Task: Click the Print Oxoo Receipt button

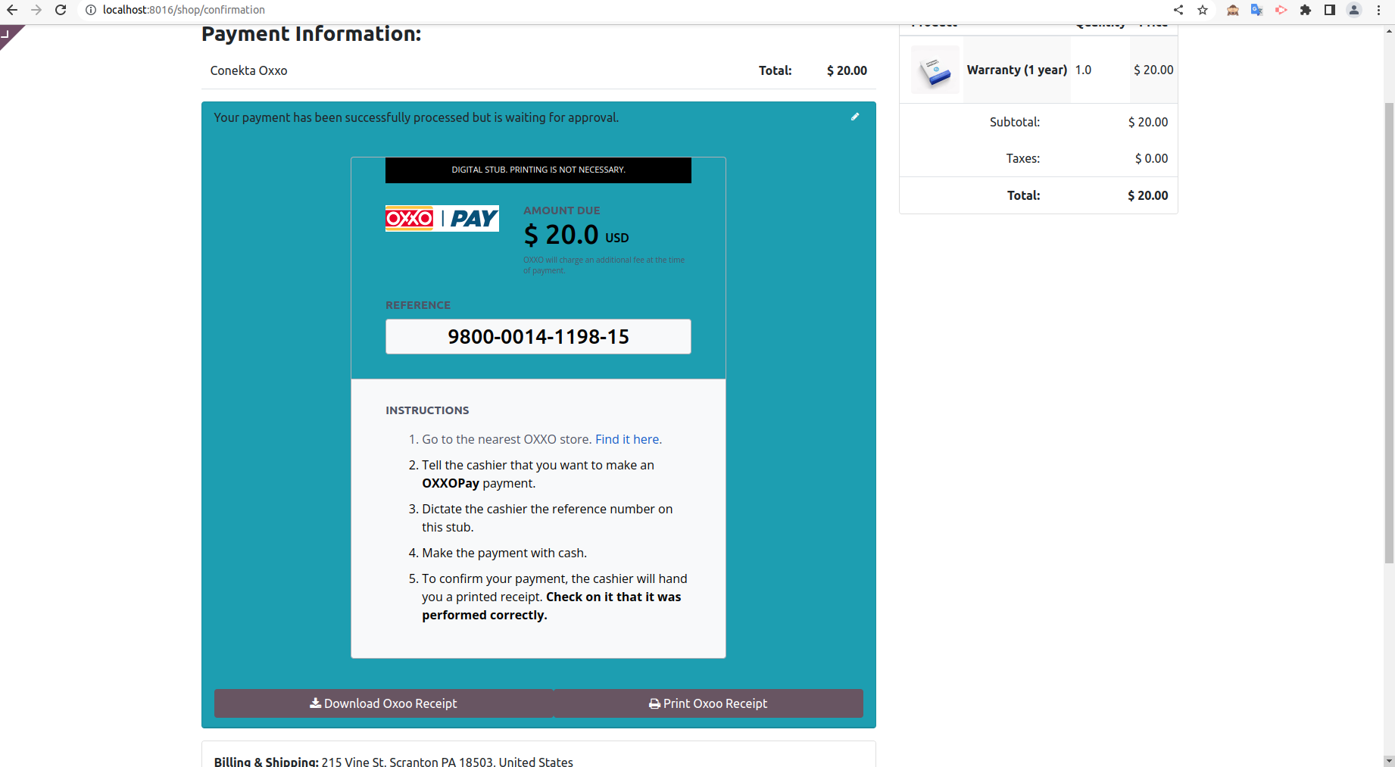Action: pos(708,703)
